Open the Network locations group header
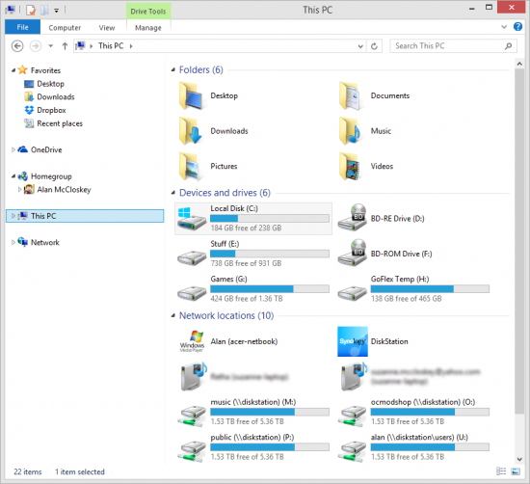The height and width of the screenshot is (484, 530). [226, 315]
